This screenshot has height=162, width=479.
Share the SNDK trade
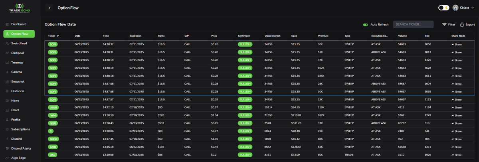tap(457, 139)
